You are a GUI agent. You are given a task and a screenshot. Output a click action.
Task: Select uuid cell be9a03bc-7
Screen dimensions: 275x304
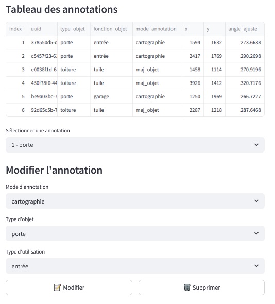click(43, 96)
